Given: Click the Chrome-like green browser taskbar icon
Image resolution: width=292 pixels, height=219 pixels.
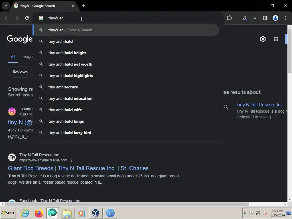Looking at the screenshot, I should click(x=52, y=213).
